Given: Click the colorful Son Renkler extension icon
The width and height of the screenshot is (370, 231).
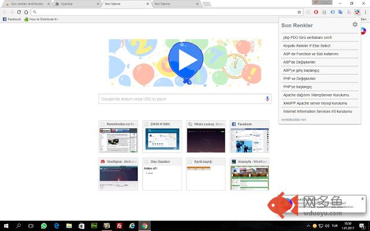Looking at the screenshot, I should pos(357,12).
